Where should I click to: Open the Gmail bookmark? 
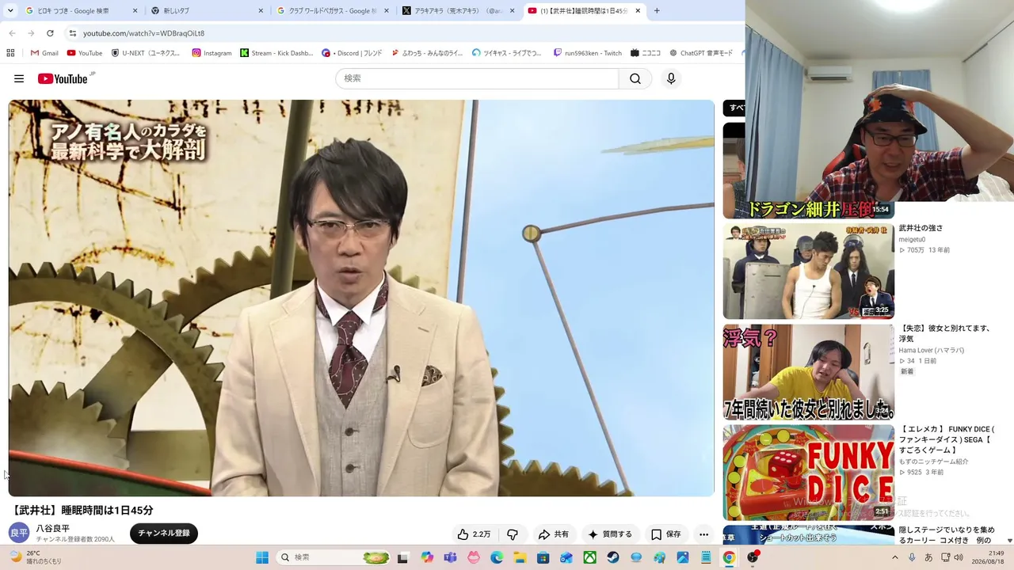click(x=44, y=53)
